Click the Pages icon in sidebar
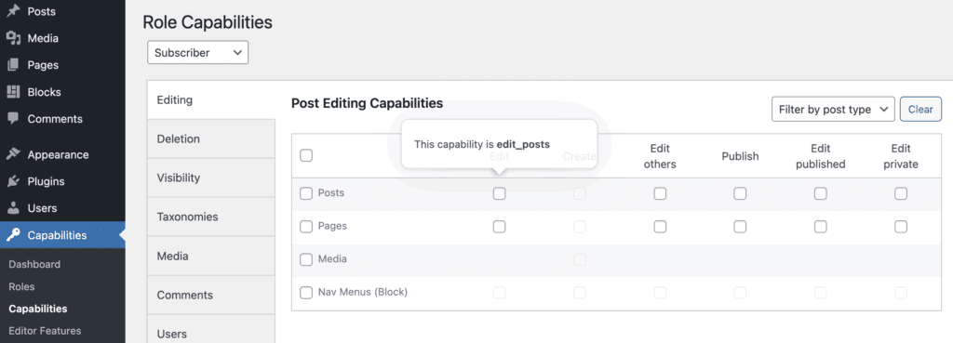 [x=13, y=65]
